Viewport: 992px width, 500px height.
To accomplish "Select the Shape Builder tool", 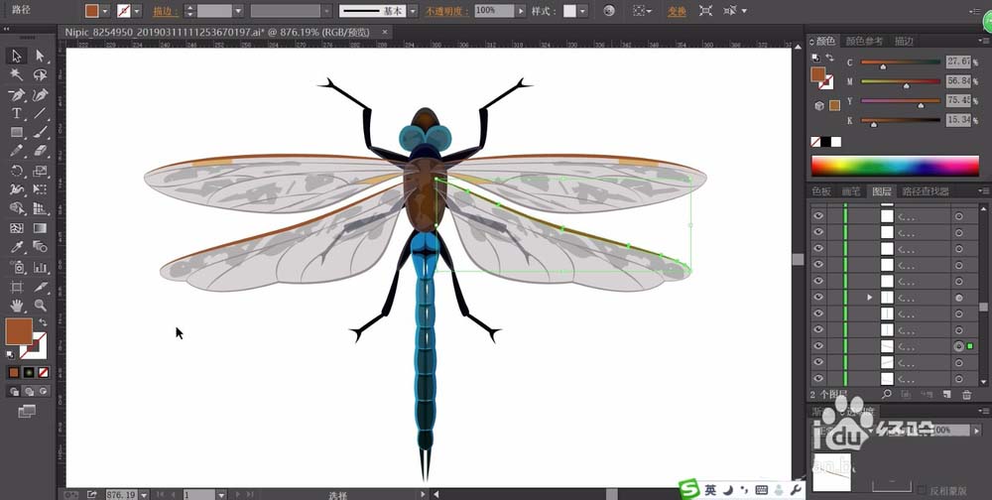I will tap(17, 209).
